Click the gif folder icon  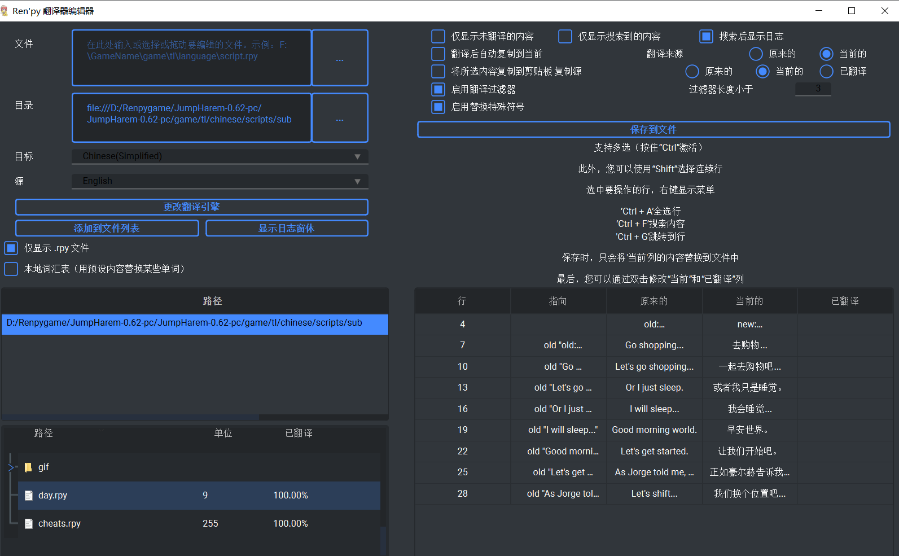28,467
